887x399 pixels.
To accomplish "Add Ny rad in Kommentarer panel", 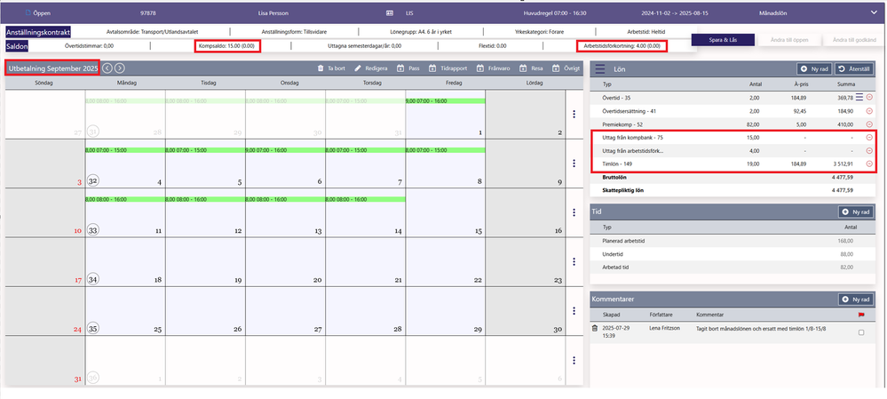I will pyautogui.click(x=855, y=299).
